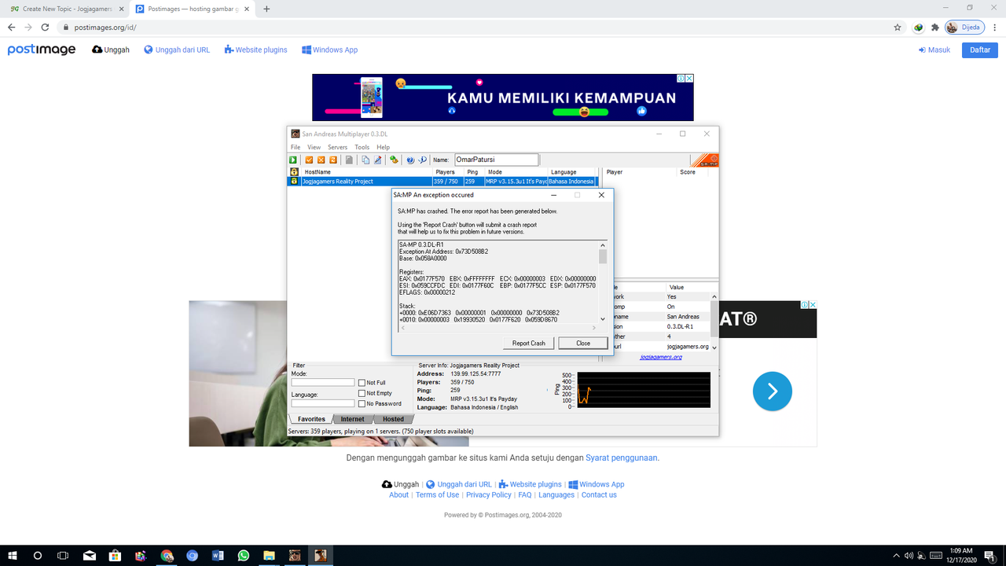This screenshot has width=1006, height=566.
Task: Click the crash report vertical scrollbar
Action: (x=603, y=281)
